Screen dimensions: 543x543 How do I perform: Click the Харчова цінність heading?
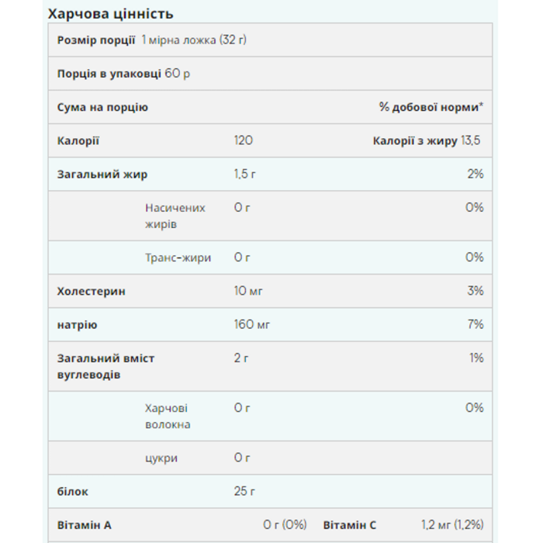[x=110, y=14]
